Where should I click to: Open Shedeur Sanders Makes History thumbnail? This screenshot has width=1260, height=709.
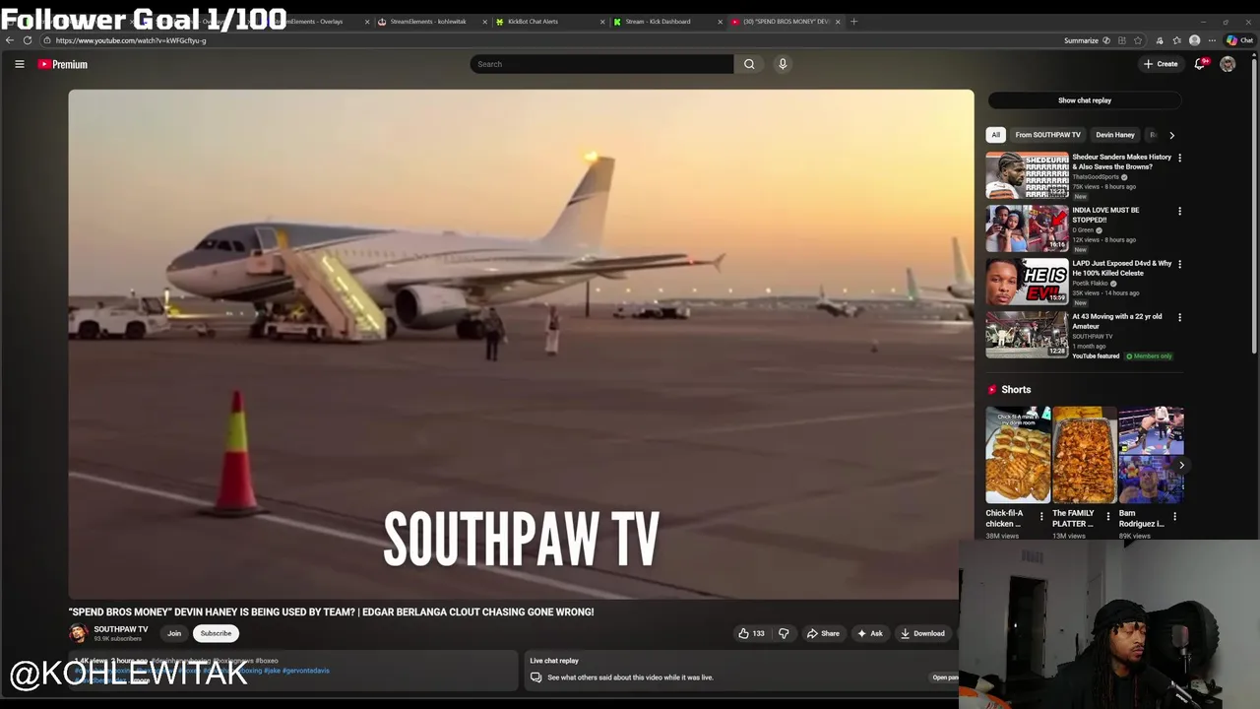click(1027, 175)
